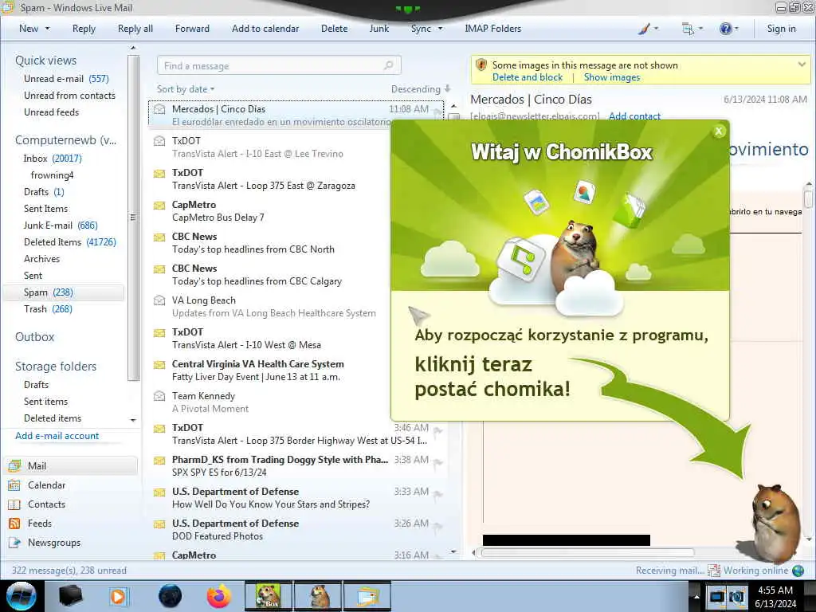The width and height of the screenshot is (816, 612).
Task: Select the Outbox folder
Action: pos(34,337)
